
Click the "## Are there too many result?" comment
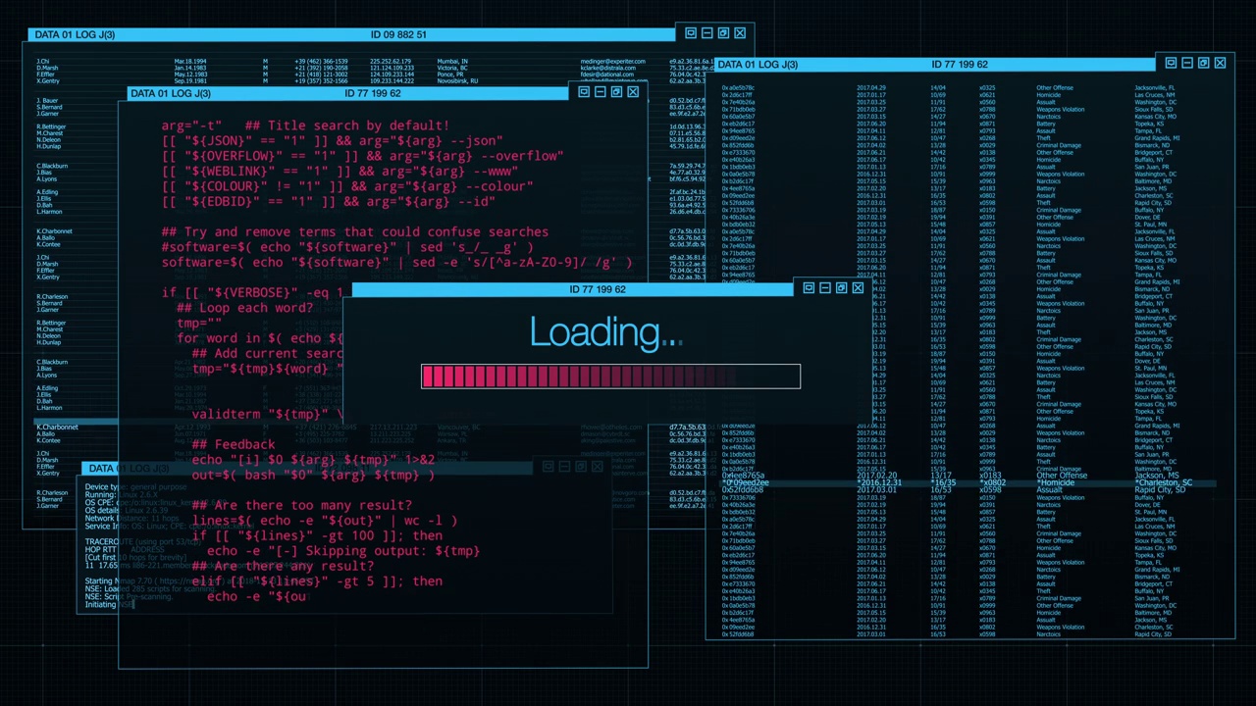(x=302, y=505)
